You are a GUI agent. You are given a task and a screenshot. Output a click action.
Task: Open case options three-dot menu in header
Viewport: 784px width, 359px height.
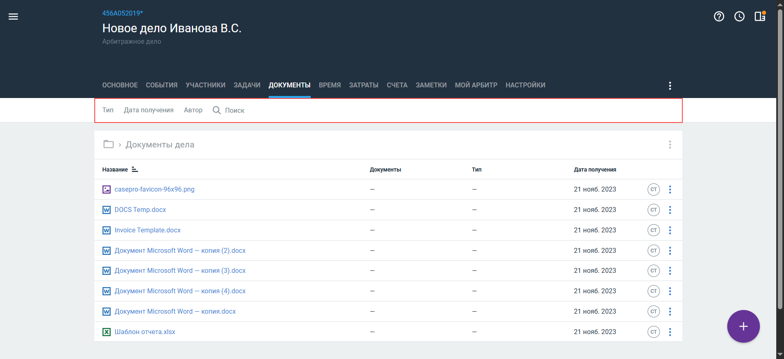[670, 86]
